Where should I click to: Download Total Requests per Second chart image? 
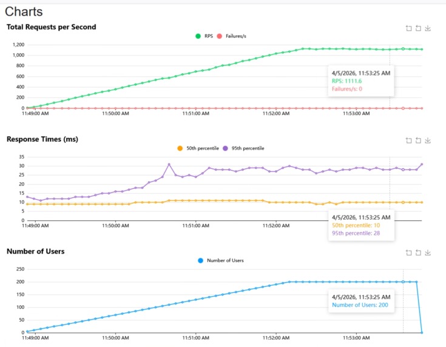tap(428, 28)
